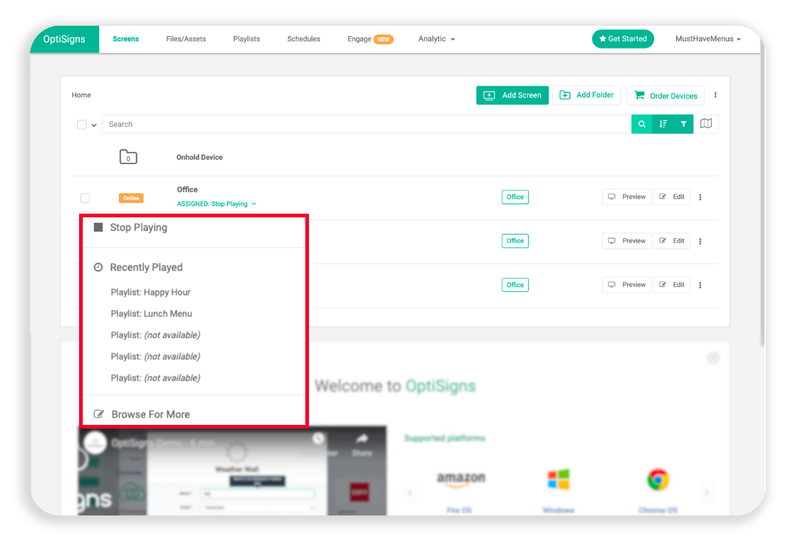Open the Onhold Device folder icon
The image size is (797, 551).
pos(128,157)
